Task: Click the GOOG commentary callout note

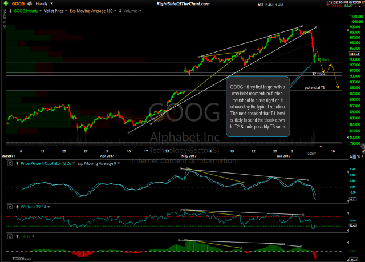Action: tap(258, 107)
